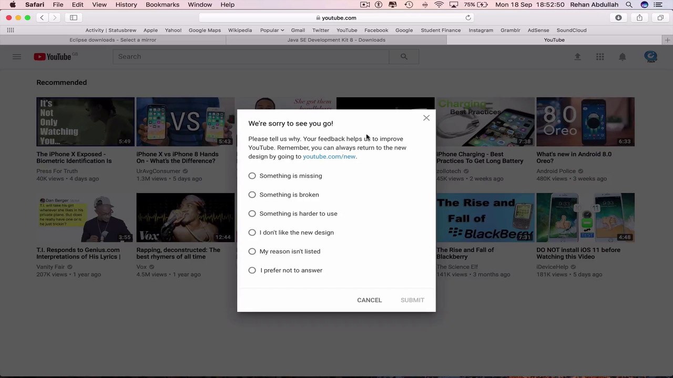
Task: Go forward with Safari forward arrow
Action: pos(55,18)
